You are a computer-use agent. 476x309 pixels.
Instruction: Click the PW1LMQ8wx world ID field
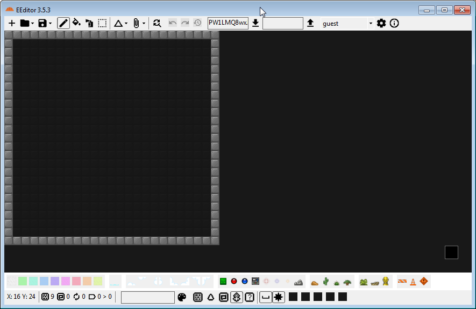(228, 23)
